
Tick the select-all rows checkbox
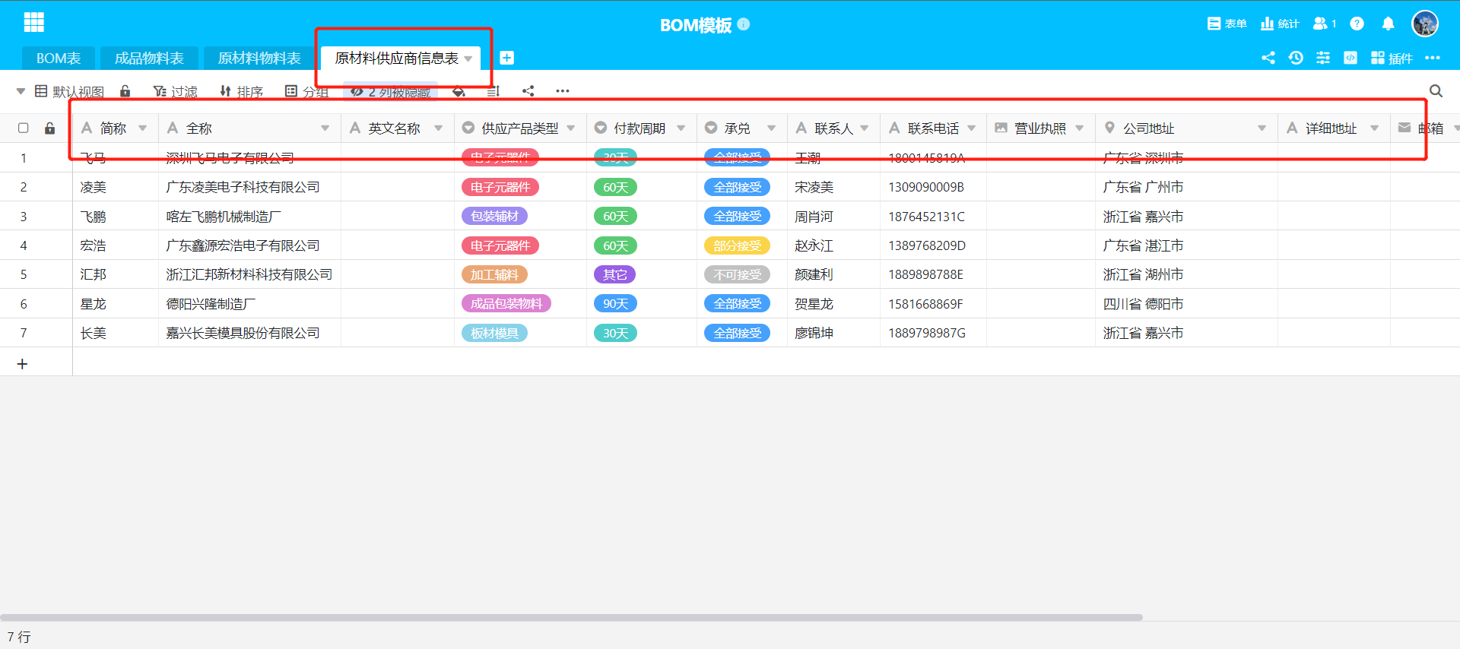coord(24,128)
